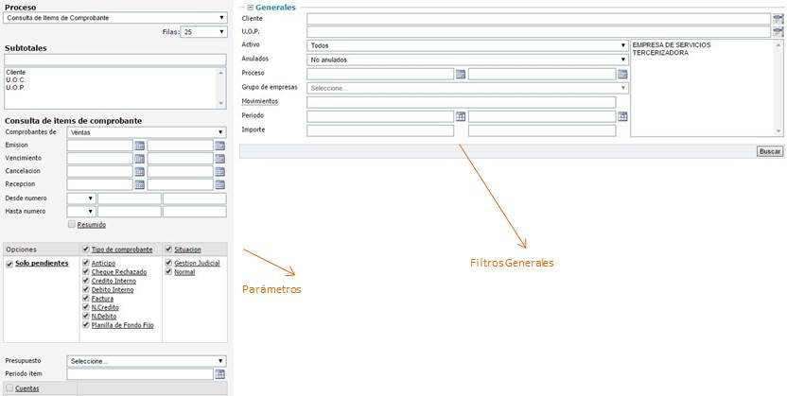Collapse the Generales filter section
Viewport: 787px width, 396px height.
(x=250, y=7)
